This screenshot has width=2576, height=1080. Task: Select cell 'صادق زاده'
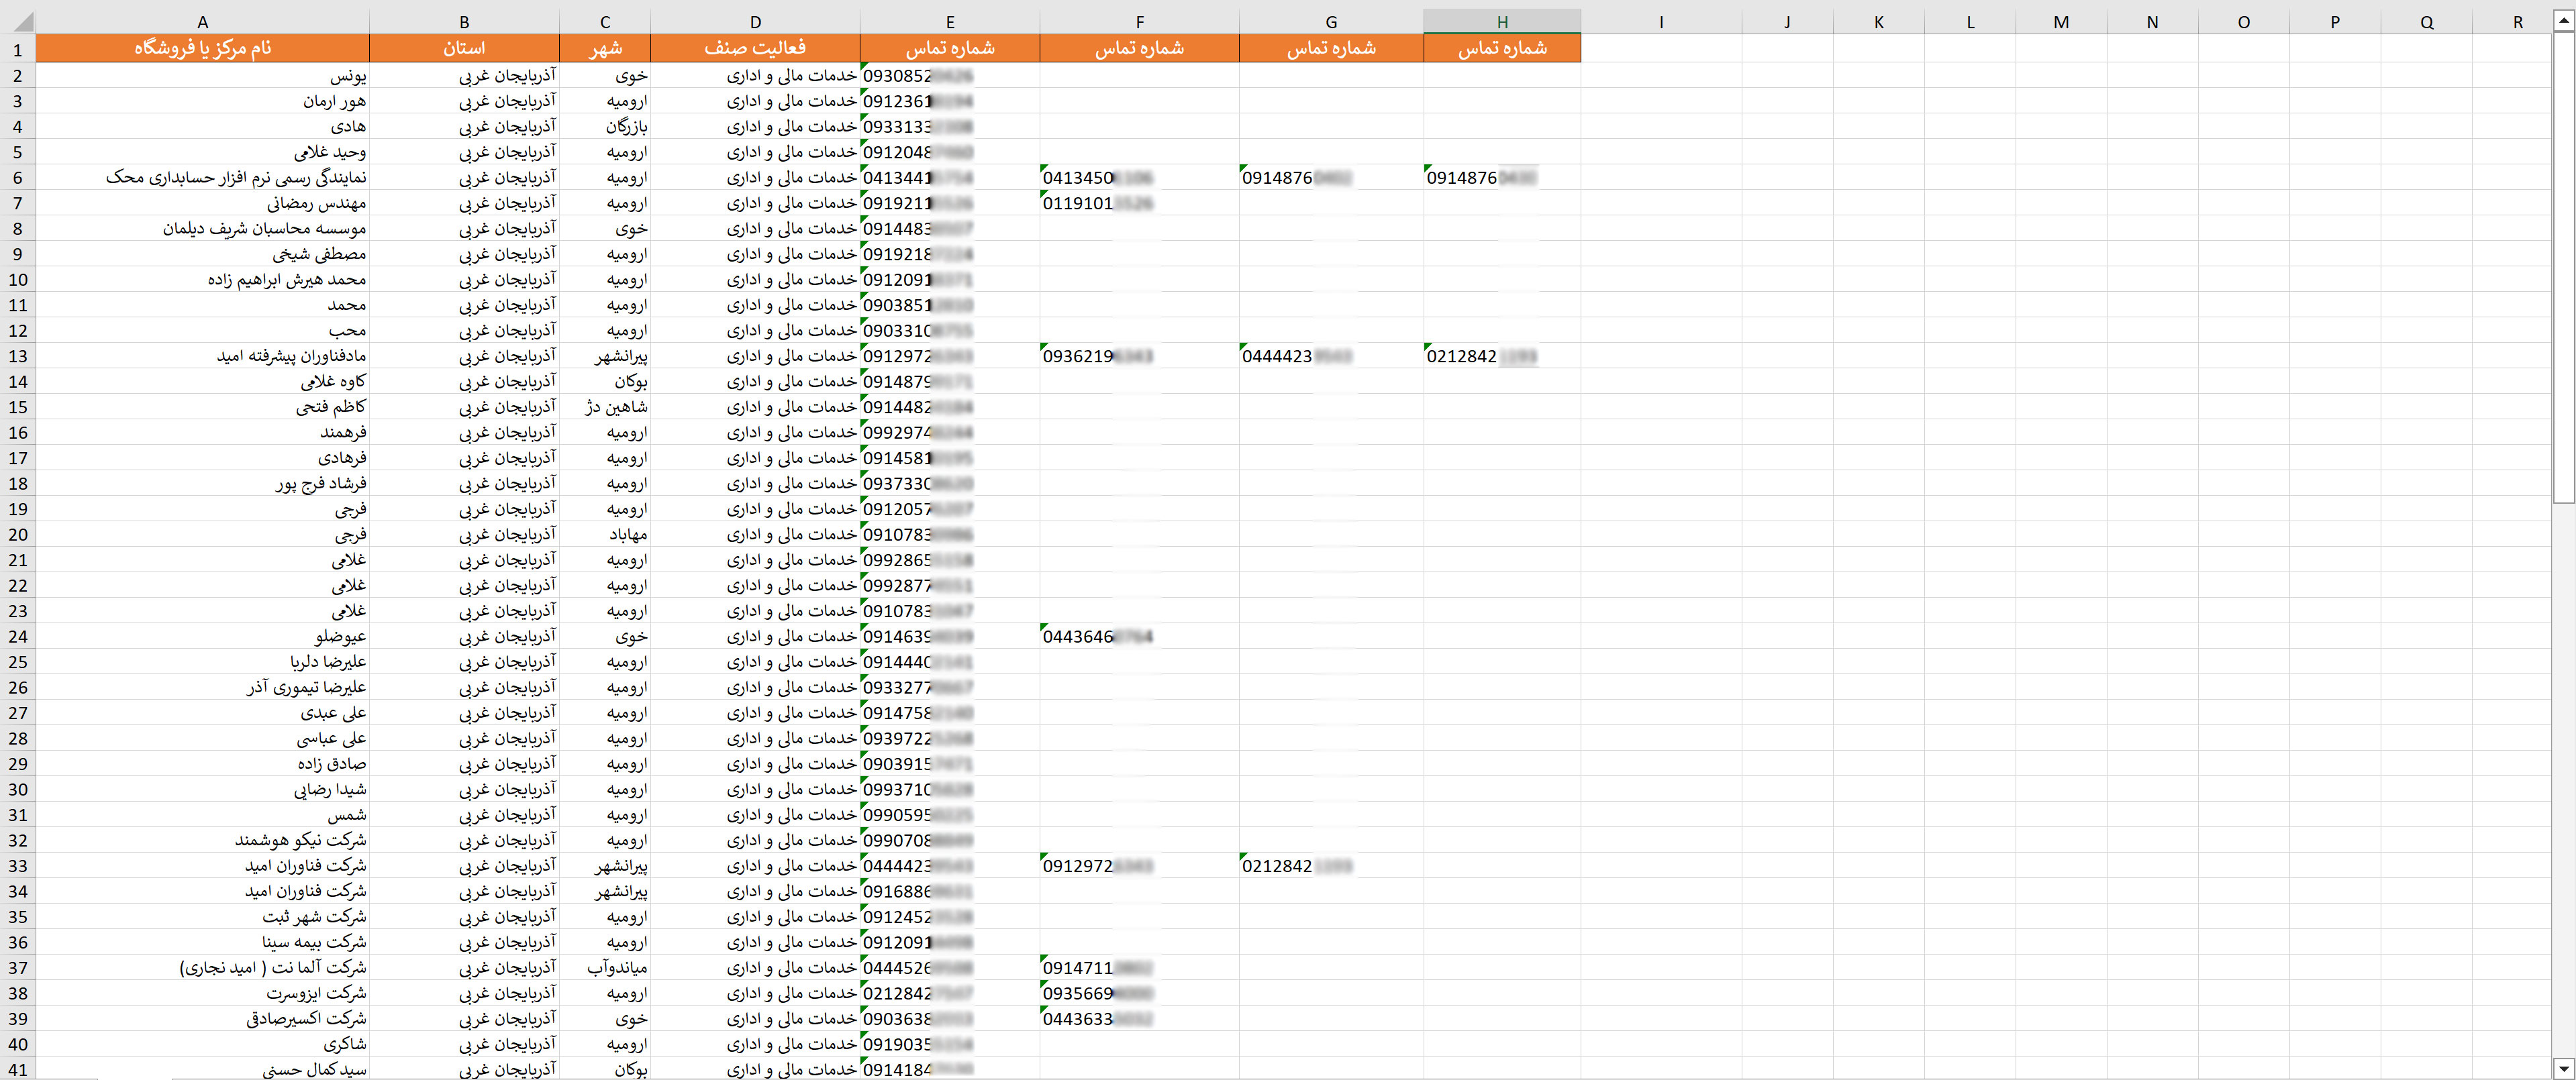pos(203,763)
